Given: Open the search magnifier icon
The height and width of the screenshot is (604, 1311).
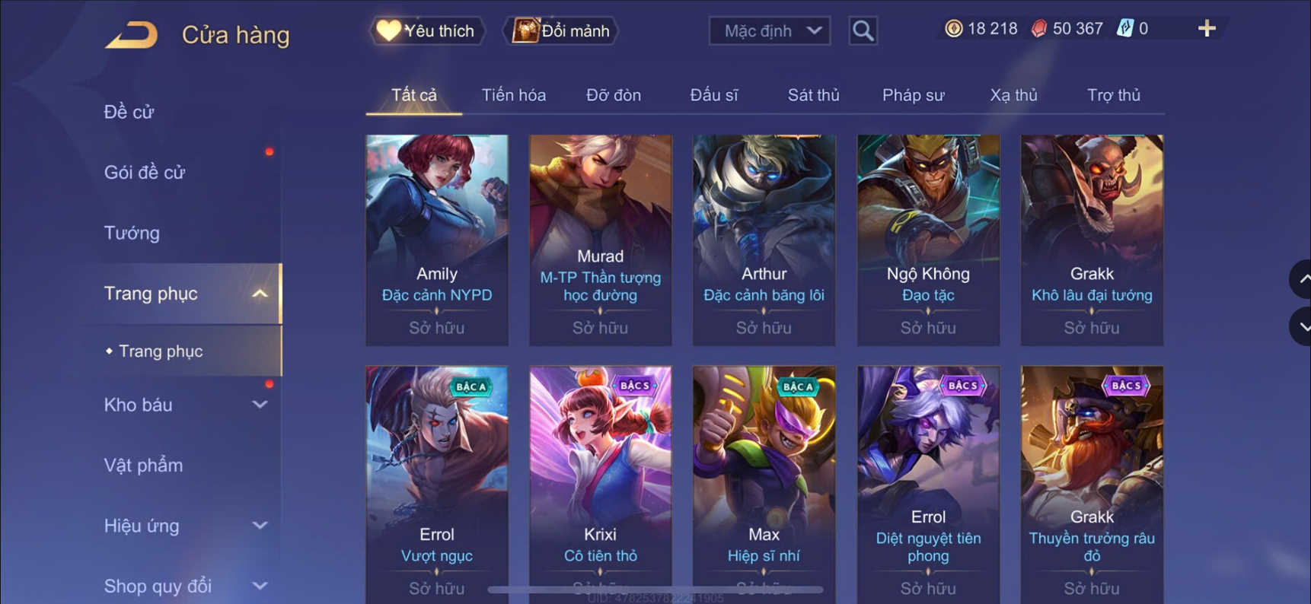Looking at the screenshot, I should click(x=863, y=30).
